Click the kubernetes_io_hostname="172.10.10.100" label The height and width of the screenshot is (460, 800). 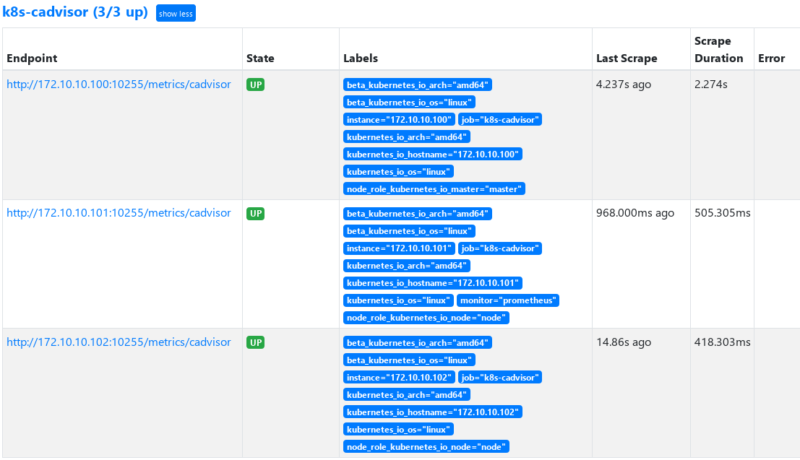(x=433, y=154)
